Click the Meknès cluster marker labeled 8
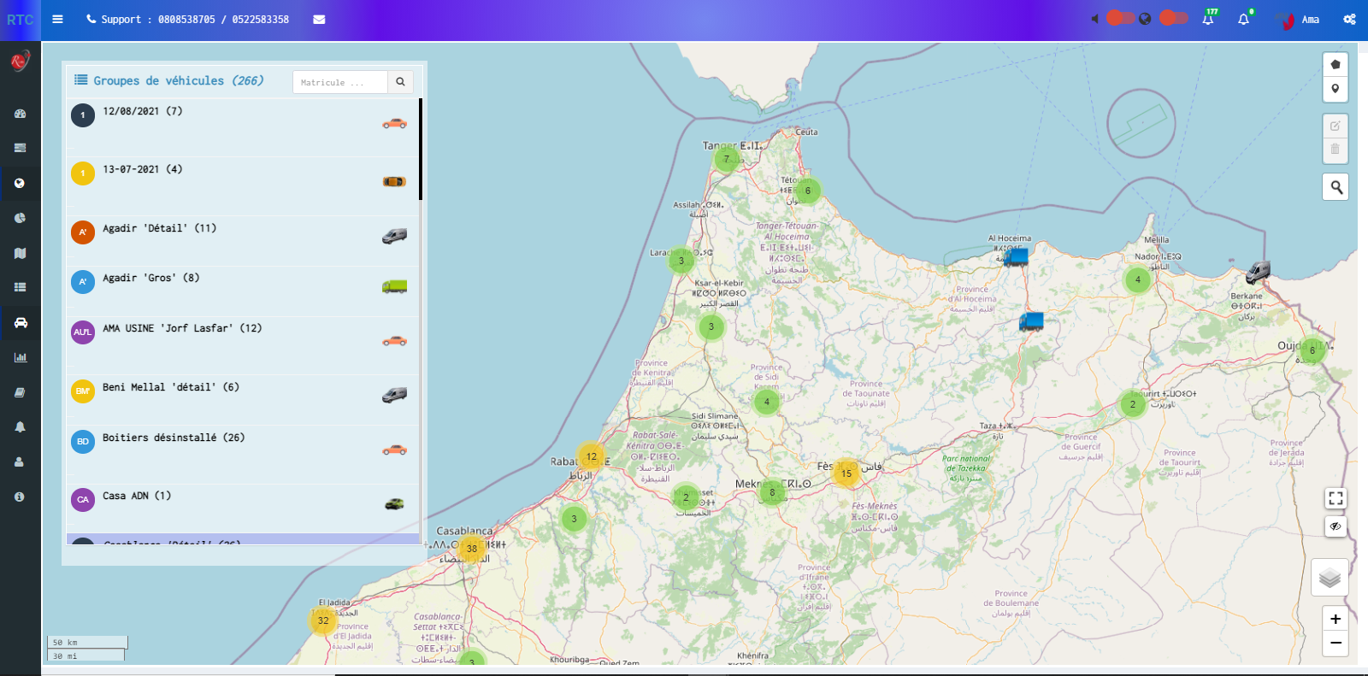This screenshot has width=1368, height=676. [x=772, y=492]
